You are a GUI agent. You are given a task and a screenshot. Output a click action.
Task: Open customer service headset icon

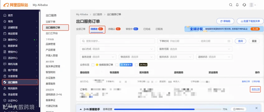tap(244, 5)
